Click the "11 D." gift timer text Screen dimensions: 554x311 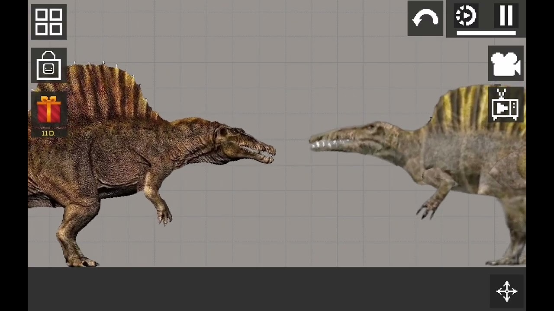click(x=48, y=133)
